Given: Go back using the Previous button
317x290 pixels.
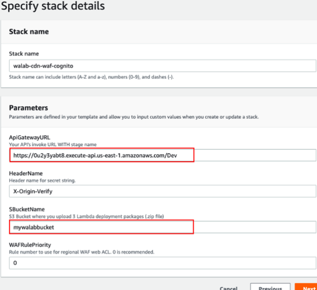Looking at the screenshot, I should tap(270, 287).
